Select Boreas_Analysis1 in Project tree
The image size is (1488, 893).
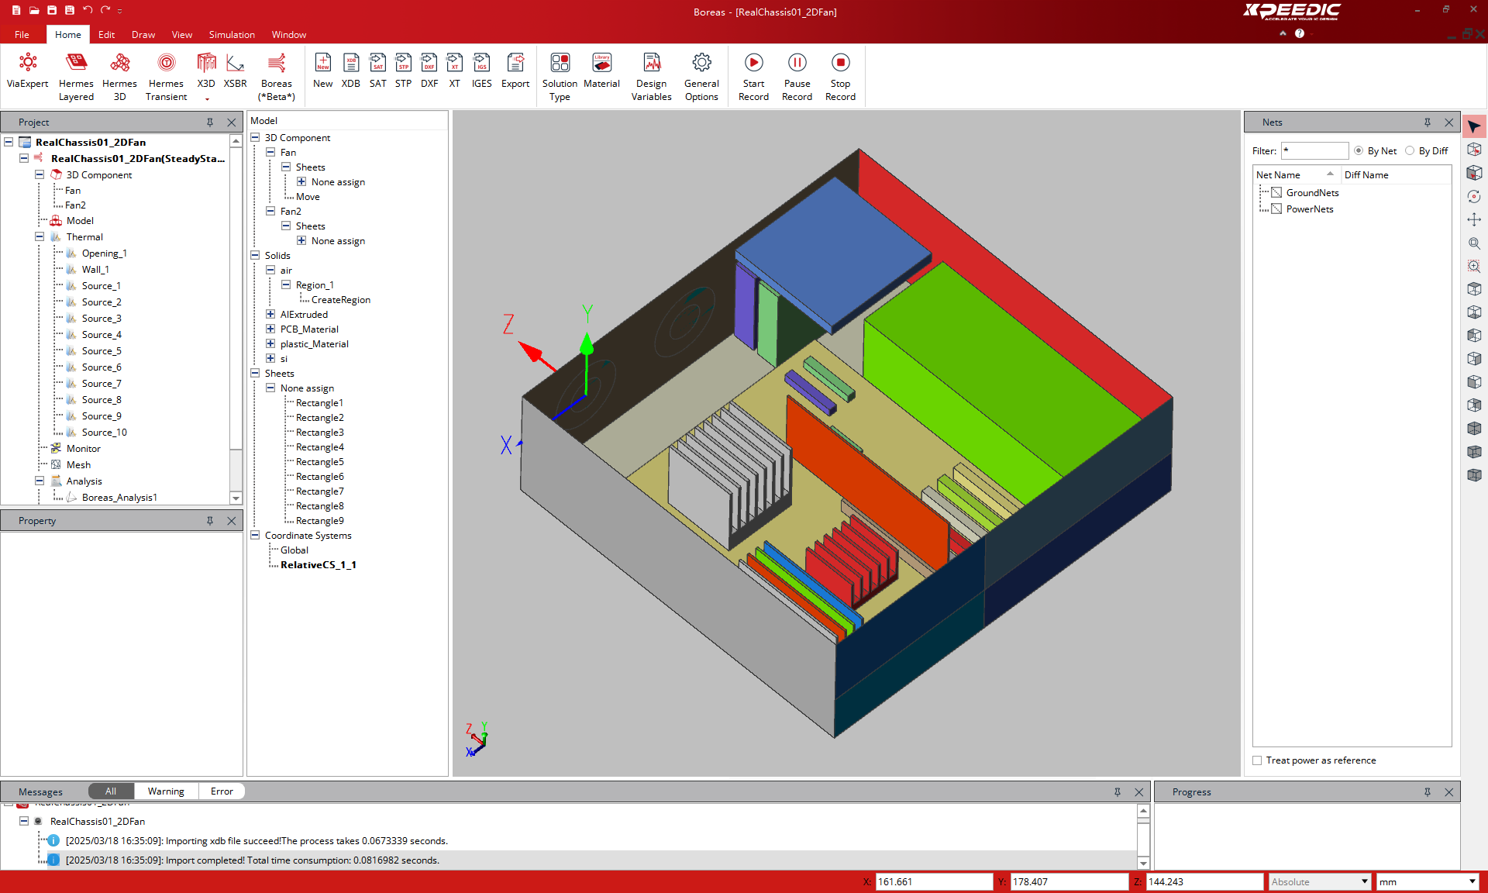pyautogui.click(x=119, y=497)
